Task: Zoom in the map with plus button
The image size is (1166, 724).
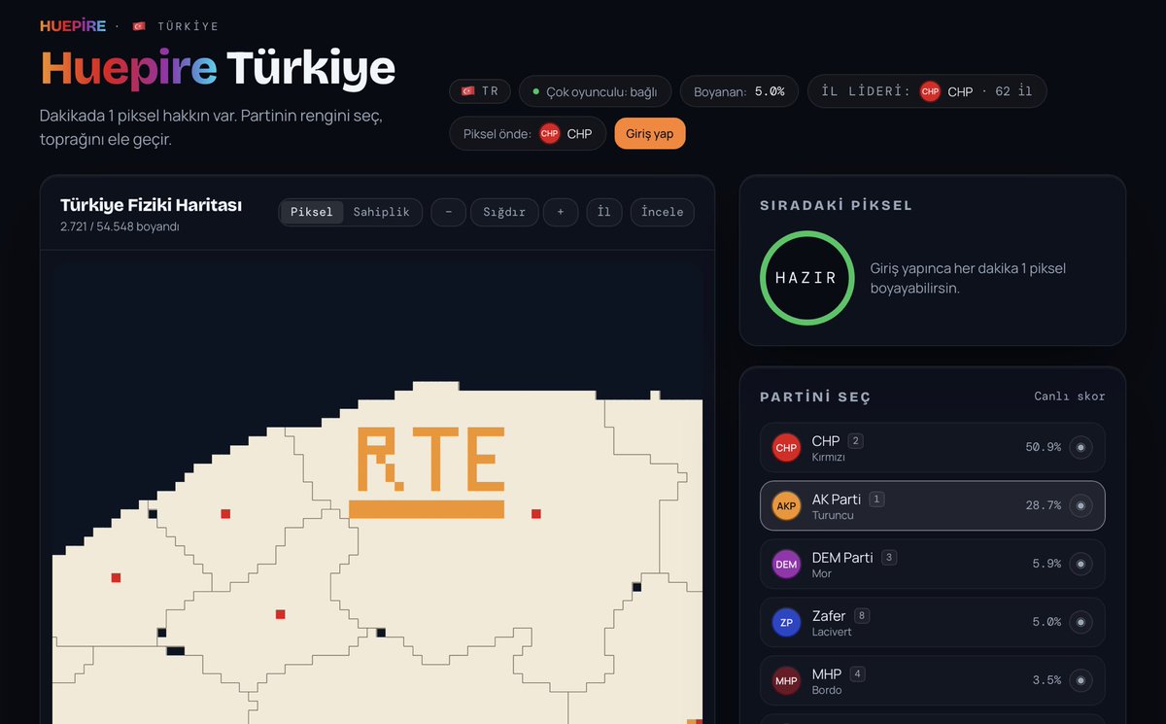Action: [561, 212]
